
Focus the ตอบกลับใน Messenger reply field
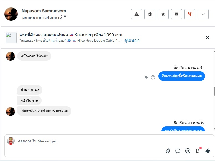point(83,141)
